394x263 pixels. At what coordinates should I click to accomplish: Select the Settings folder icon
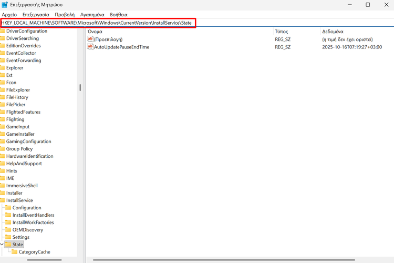click(8, 237)
